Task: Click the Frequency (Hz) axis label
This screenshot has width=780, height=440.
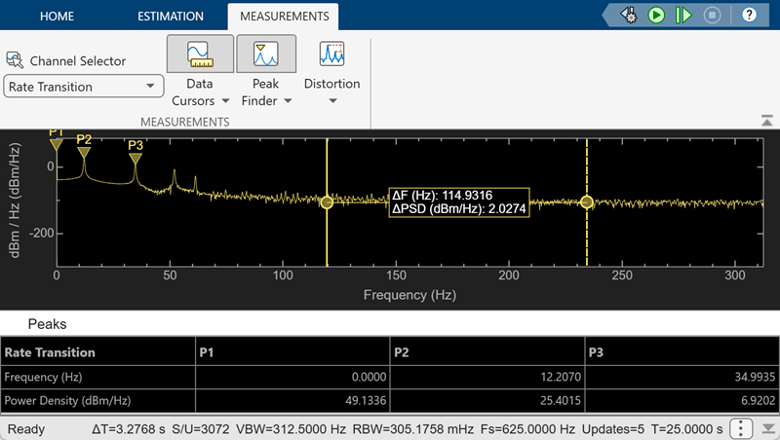Action: click(x=409, y=295)
